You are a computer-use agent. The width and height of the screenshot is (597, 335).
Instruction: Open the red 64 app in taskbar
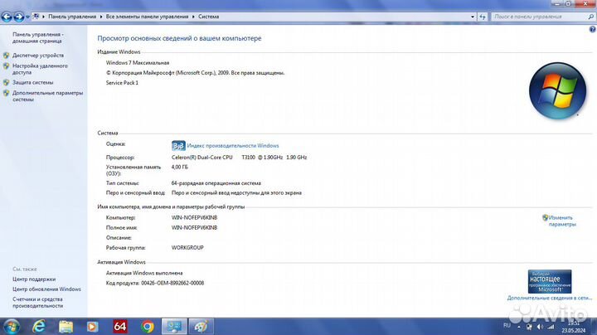click(x=120, y=327)
